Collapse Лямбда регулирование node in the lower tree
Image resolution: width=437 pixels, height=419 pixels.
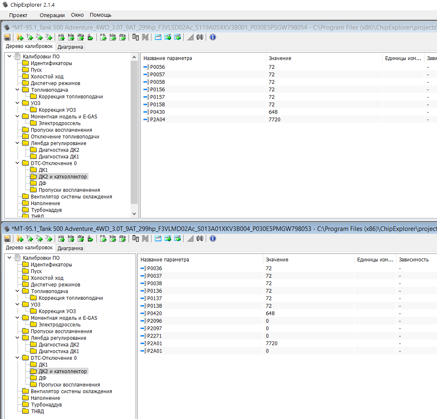click(x=17, y=338)
